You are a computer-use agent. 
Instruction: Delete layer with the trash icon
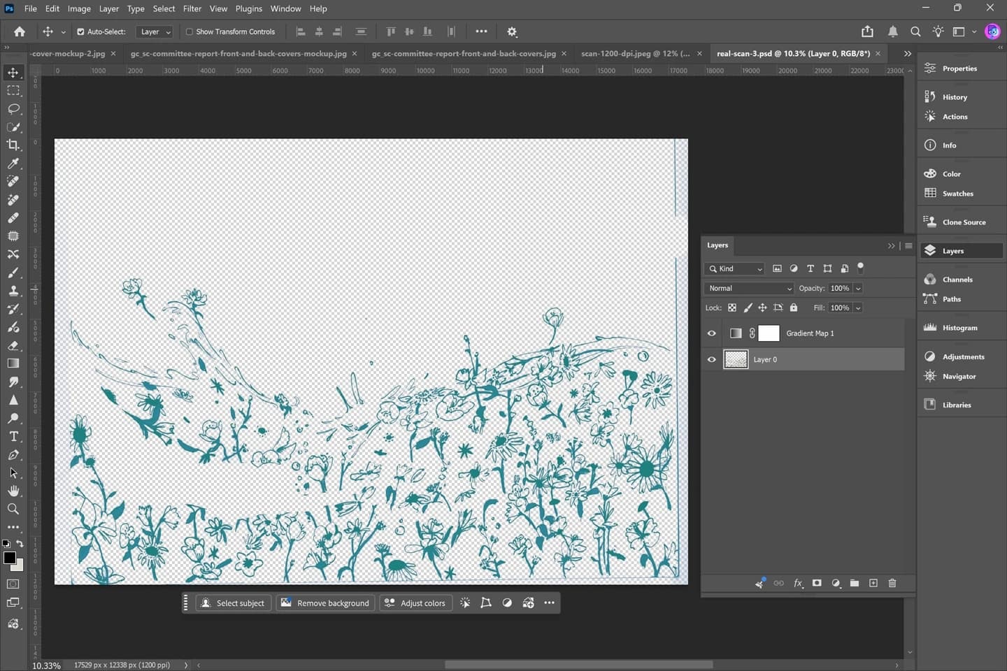892,583
